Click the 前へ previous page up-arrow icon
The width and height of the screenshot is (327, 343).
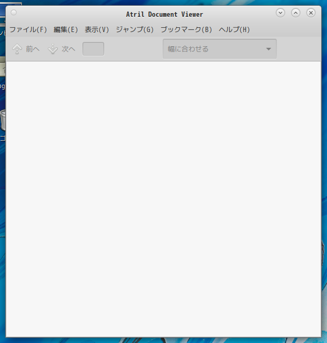tap(17, 49)
